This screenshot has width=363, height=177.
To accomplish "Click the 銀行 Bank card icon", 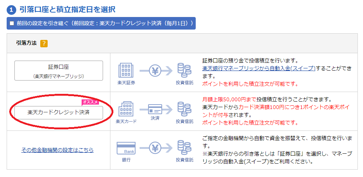I will 126,148.
